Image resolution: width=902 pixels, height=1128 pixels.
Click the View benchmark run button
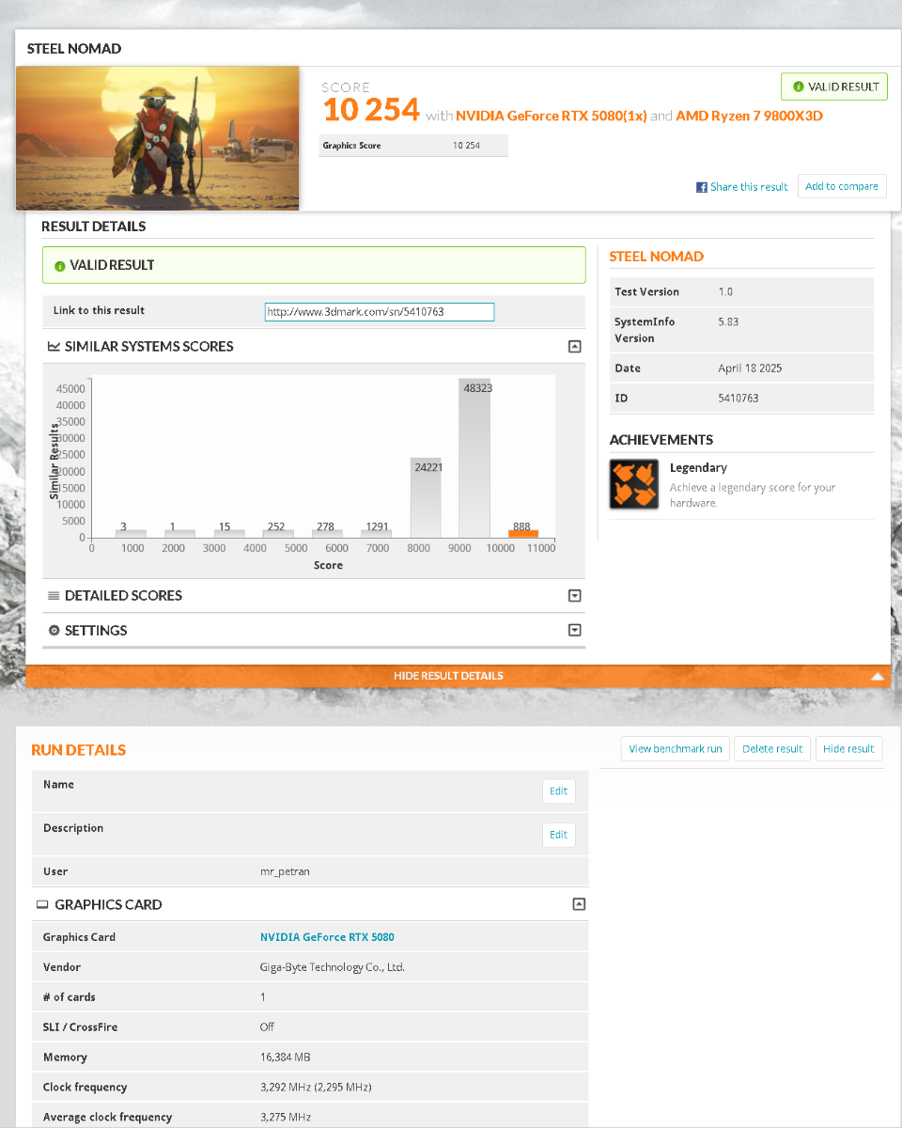coord(676,749)
